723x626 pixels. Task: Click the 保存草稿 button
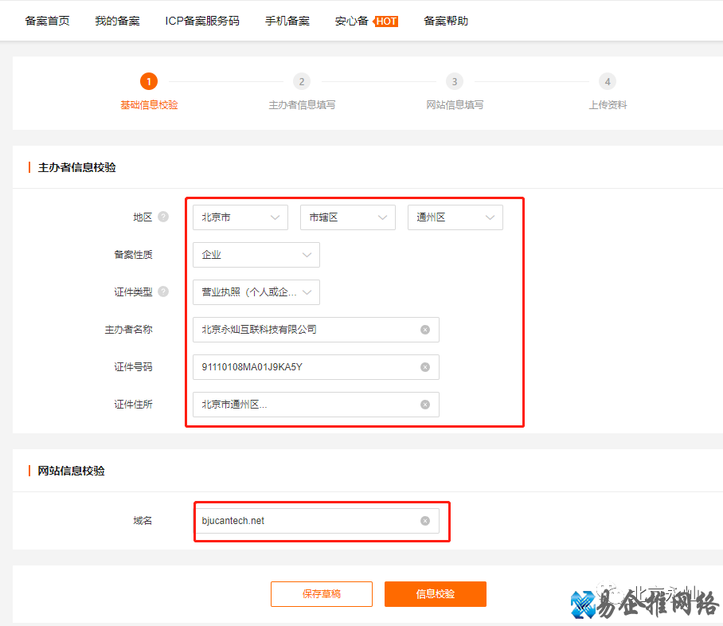point(321,593)
